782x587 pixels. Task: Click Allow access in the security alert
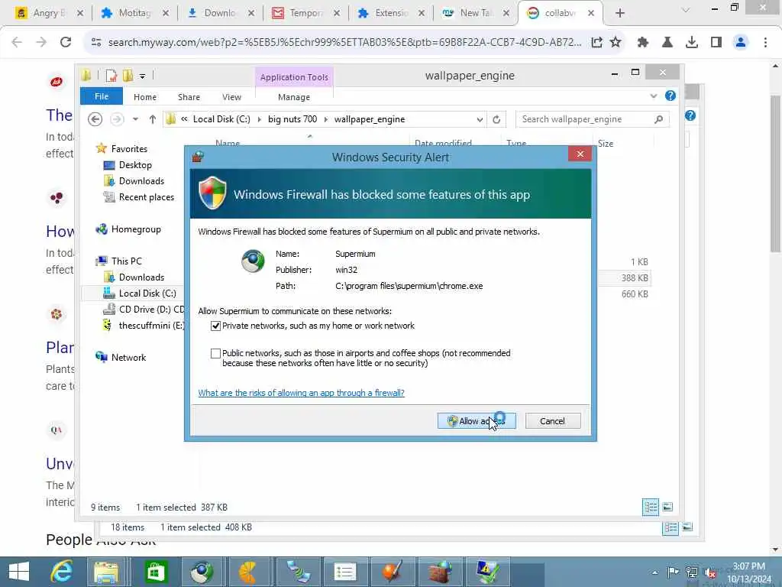click(x=477, y=421)
